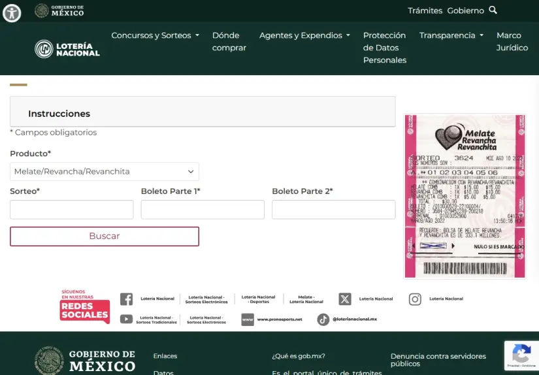Open the Producto select box
This screenshot has width=539, height=375.
[x=105, y=172]
